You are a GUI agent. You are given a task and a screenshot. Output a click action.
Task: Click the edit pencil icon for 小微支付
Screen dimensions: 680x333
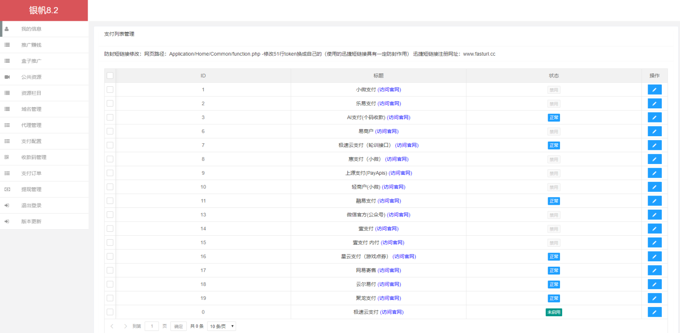pyautogui.click(x=654, y=89)
